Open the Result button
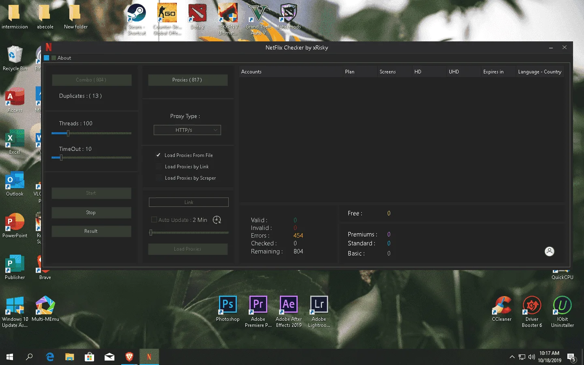Image resolution: width=584 pixels, height=365 pixels. (x=91, y=231)
